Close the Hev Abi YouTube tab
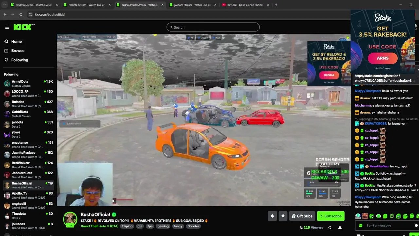Screen dimensions: 419x236 (x=268, y=5)
